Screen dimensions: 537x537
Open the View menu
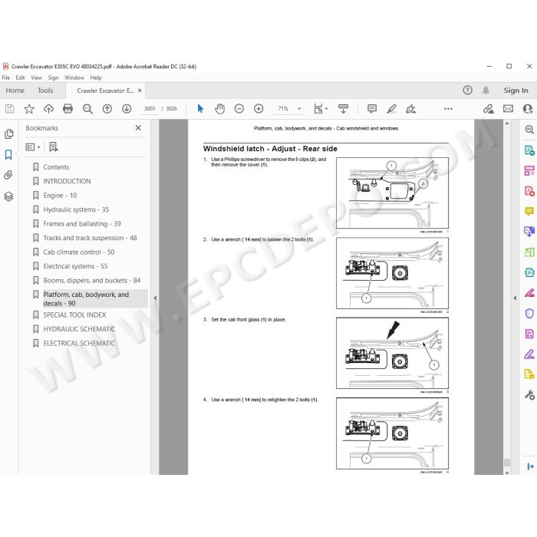36,77
